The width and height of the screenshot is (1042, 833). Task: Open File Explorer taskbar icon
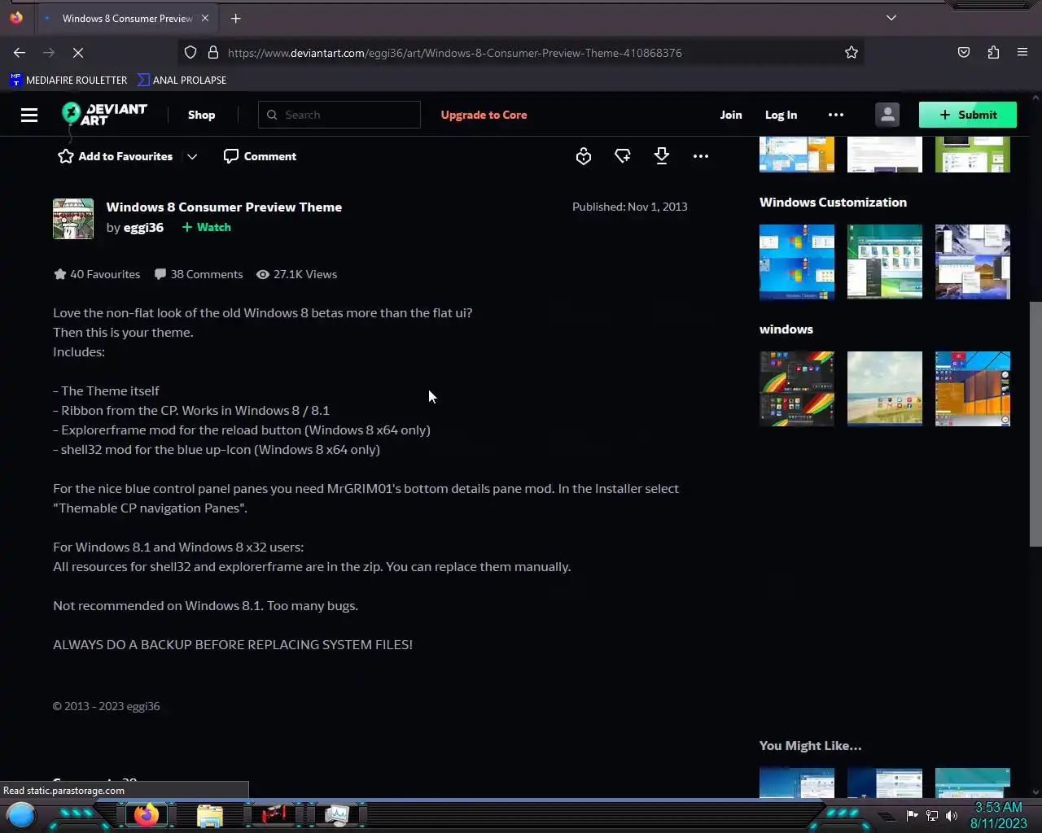pyautogui.click(x=210, y=814)
